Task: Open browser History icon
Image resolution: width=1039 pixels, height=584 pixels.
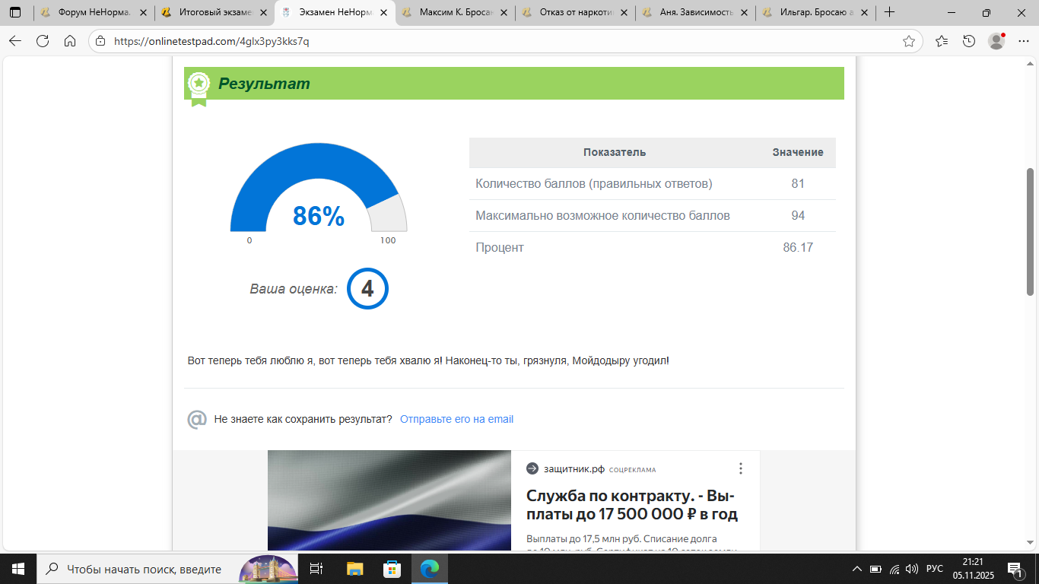Action: click(x=969, y=41)
